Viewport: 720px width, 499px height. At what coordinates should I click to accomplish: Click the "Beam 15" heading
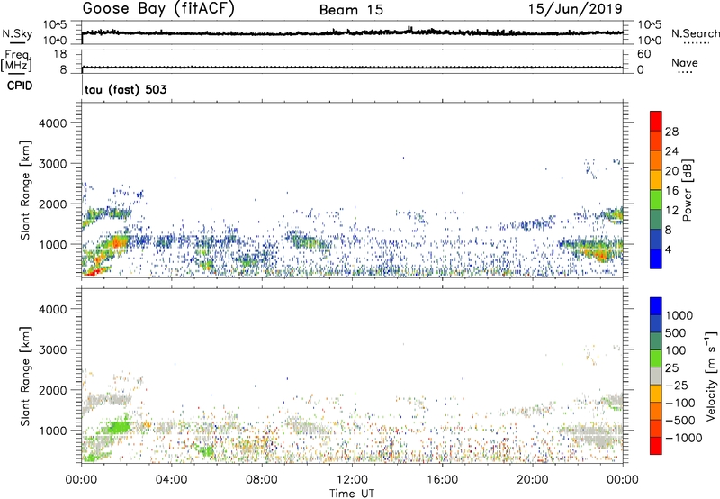[x=351, y=10]
